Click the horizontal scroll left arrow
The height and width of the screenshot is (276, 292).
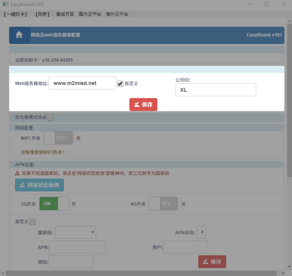click(3, 273)
